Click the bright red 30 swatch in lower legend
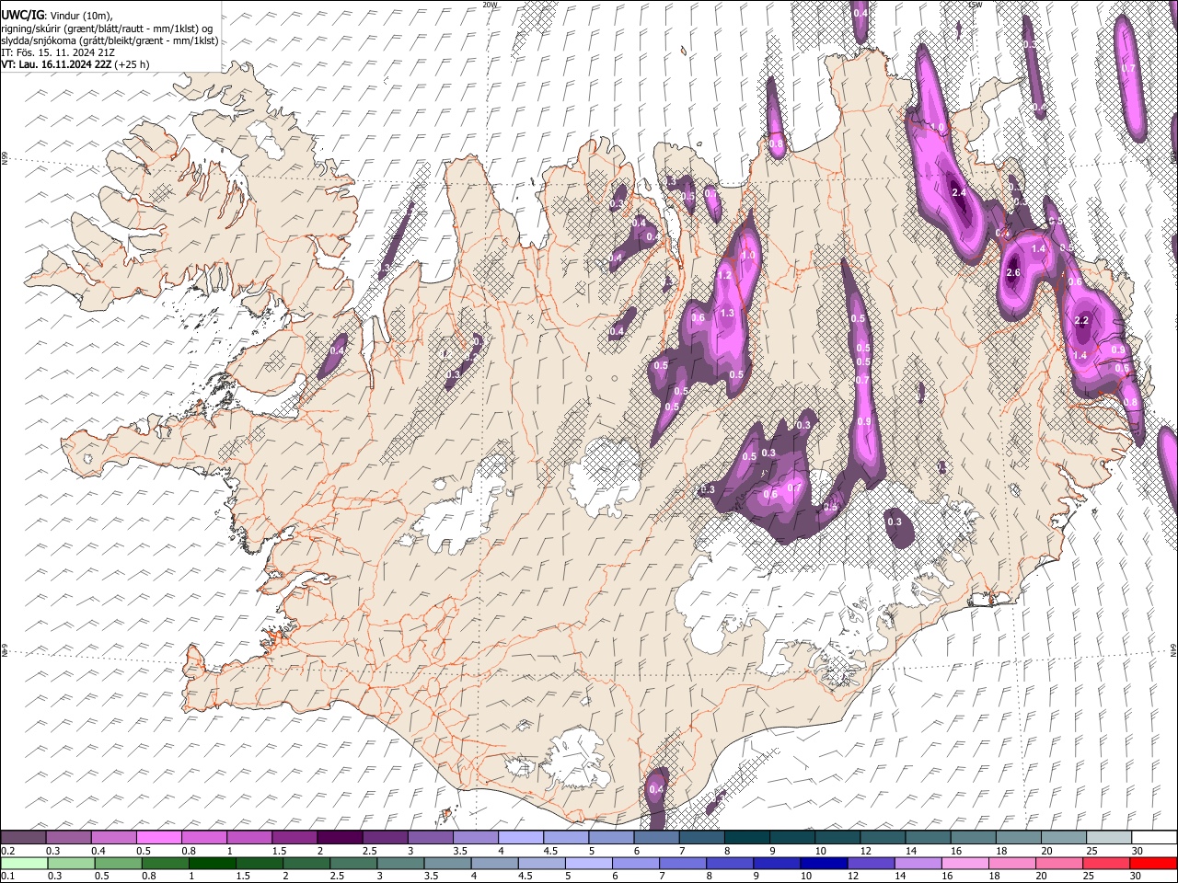 coord(1153,863)
